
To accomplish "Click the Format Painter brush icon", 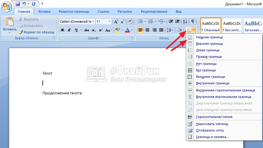I will [21, 32].
